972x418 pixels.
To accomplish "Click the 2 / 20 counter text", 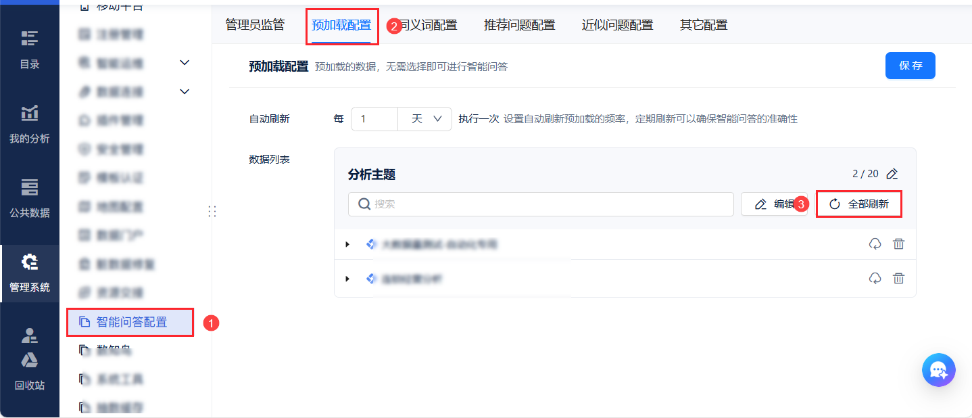I will [x=865, y=174].
